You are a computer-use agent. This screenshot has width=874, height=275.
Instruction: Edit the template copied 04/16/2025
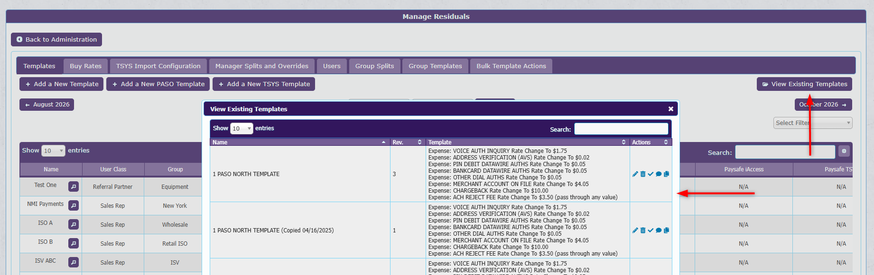(635, 231)
